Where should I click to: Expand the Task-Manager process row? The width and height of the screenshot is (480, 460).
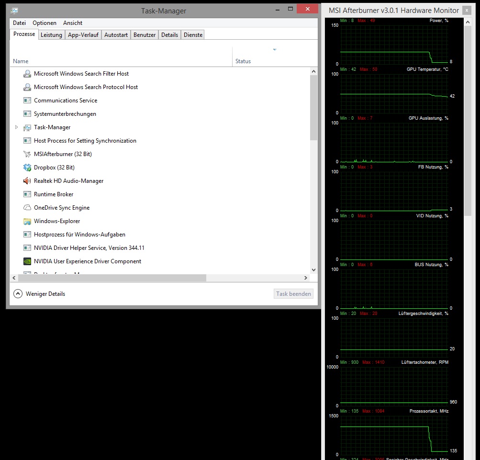coord(17,127)
